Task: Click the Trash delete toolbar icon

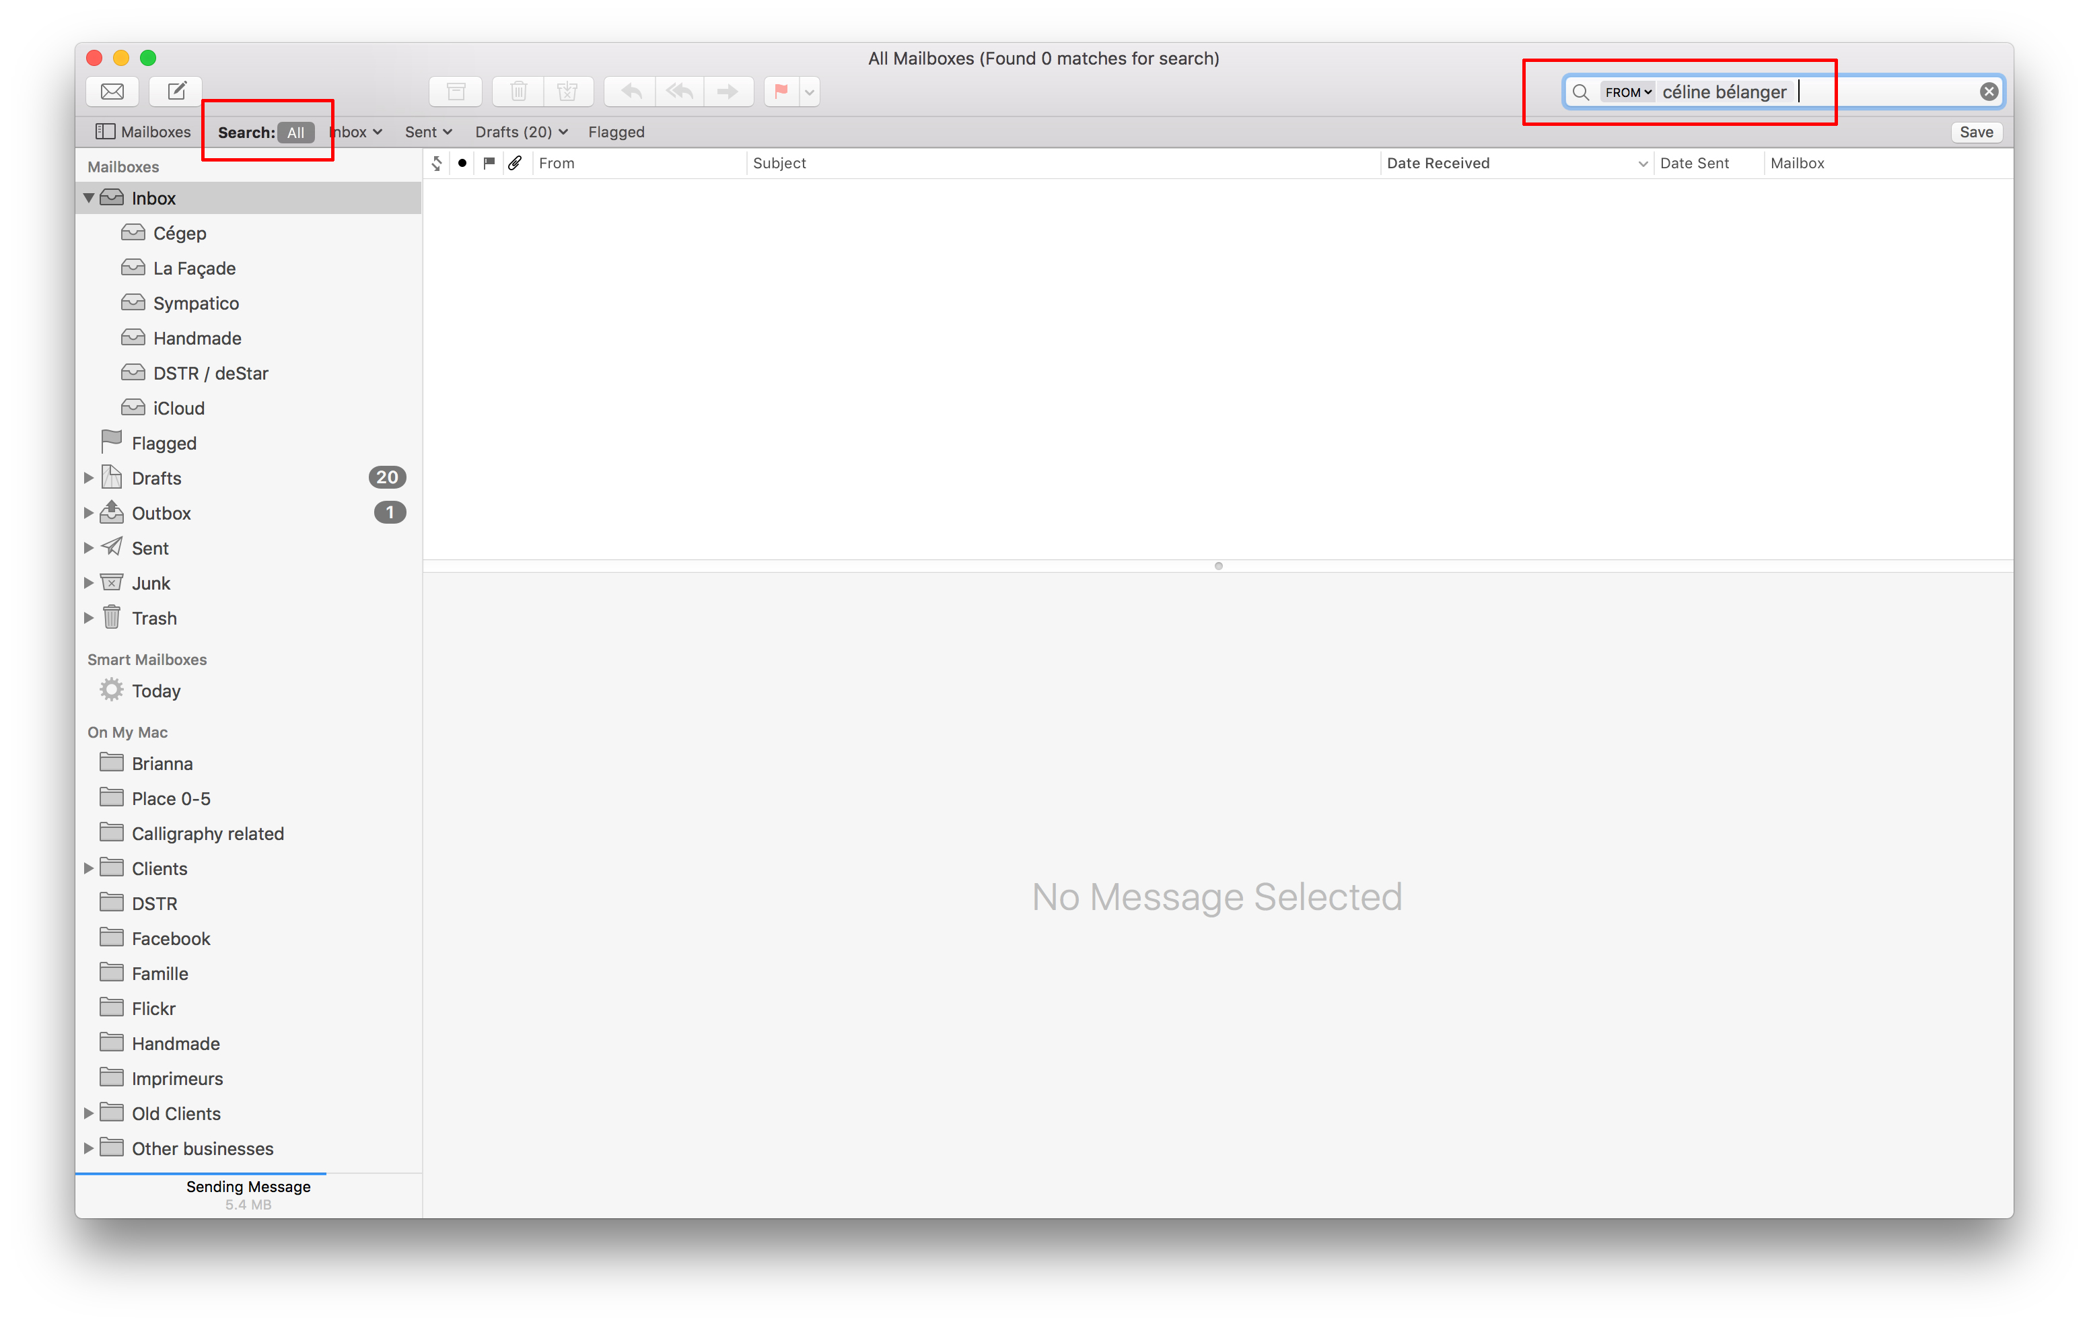Action: (518, 91)
